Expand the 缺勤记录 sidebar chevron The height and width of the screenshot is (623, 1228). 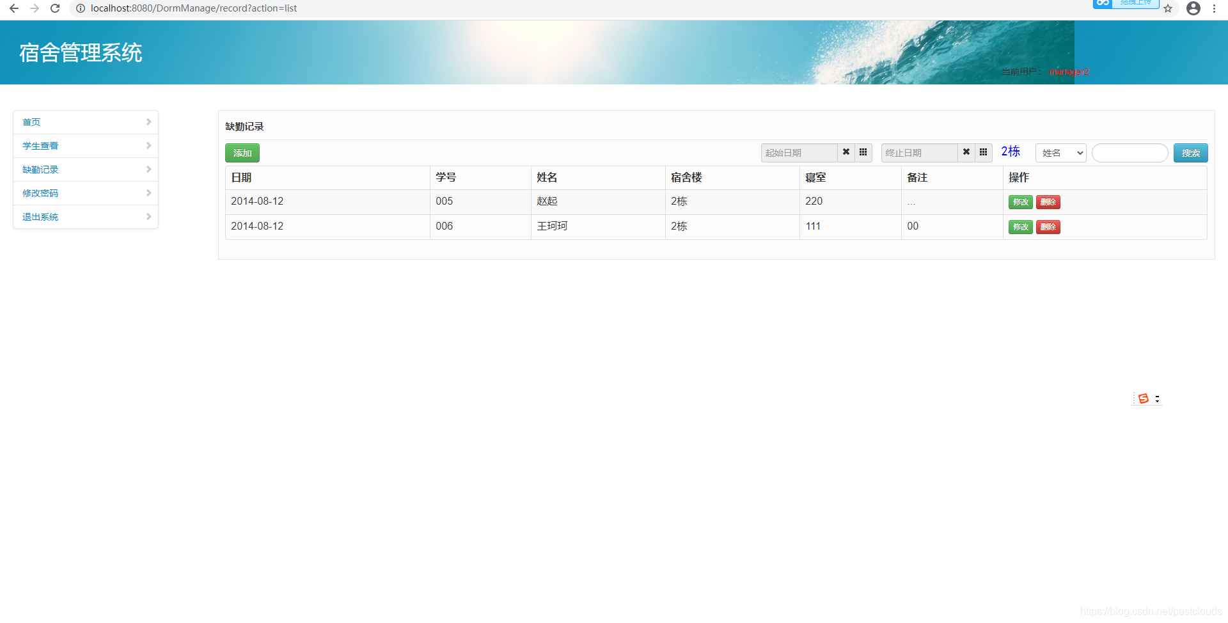click(148, 169)
